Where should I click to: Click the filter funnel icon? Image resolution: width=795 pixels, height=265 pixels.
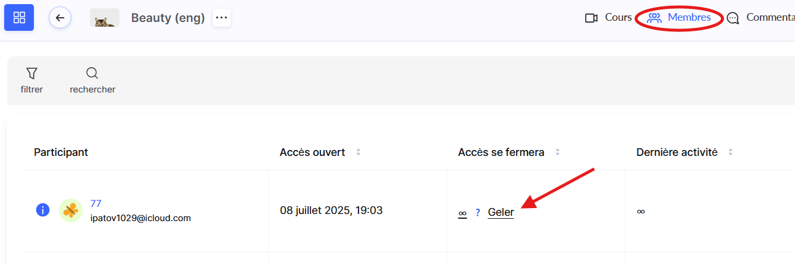[x=32, y=74]
